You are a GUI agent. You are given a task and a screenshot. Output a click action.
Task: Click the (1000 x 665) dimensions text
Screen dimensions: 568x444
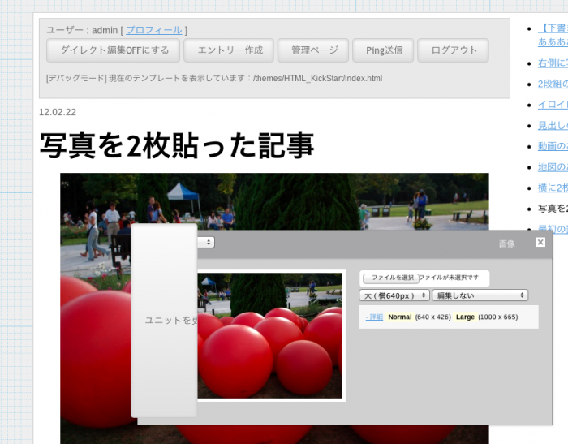[498, 317]
